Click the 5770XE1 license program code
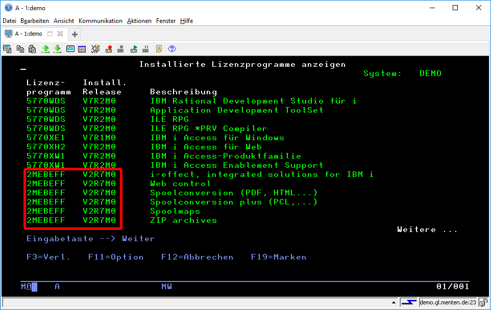 coord(46,138)
